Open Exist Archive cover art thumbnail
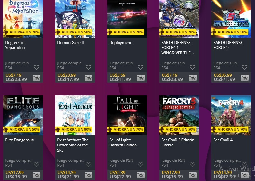Viewport: 255px width, 181px height. (x=75, y=115)
